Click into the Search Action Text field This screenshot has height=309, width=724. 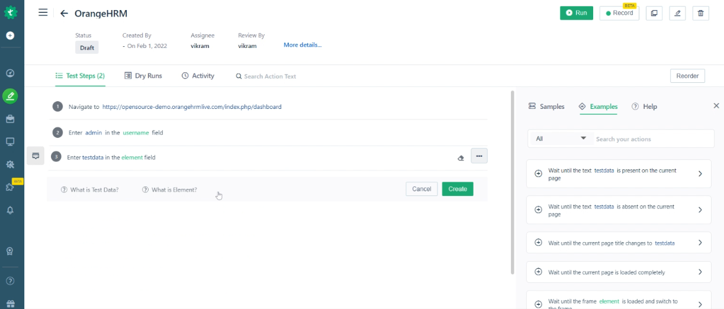click(x=270, y=76)
